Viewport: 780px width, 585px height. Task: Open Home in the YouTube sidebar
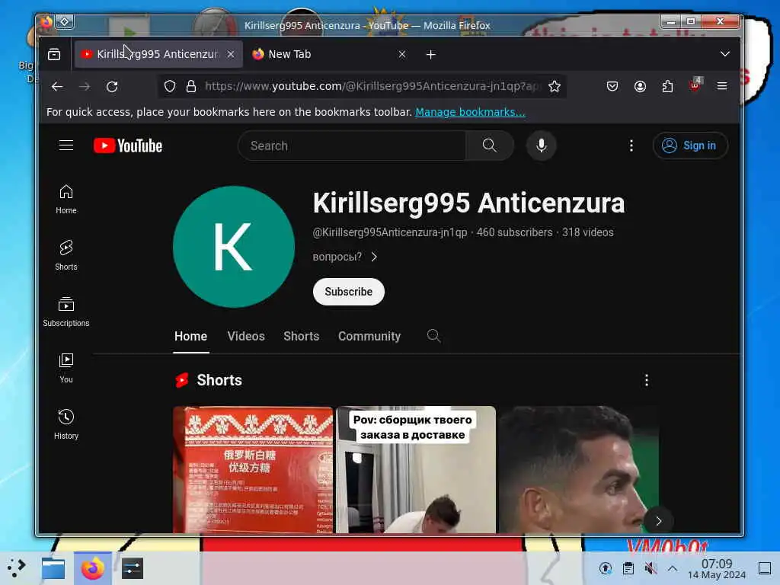[x=66, y=199]
